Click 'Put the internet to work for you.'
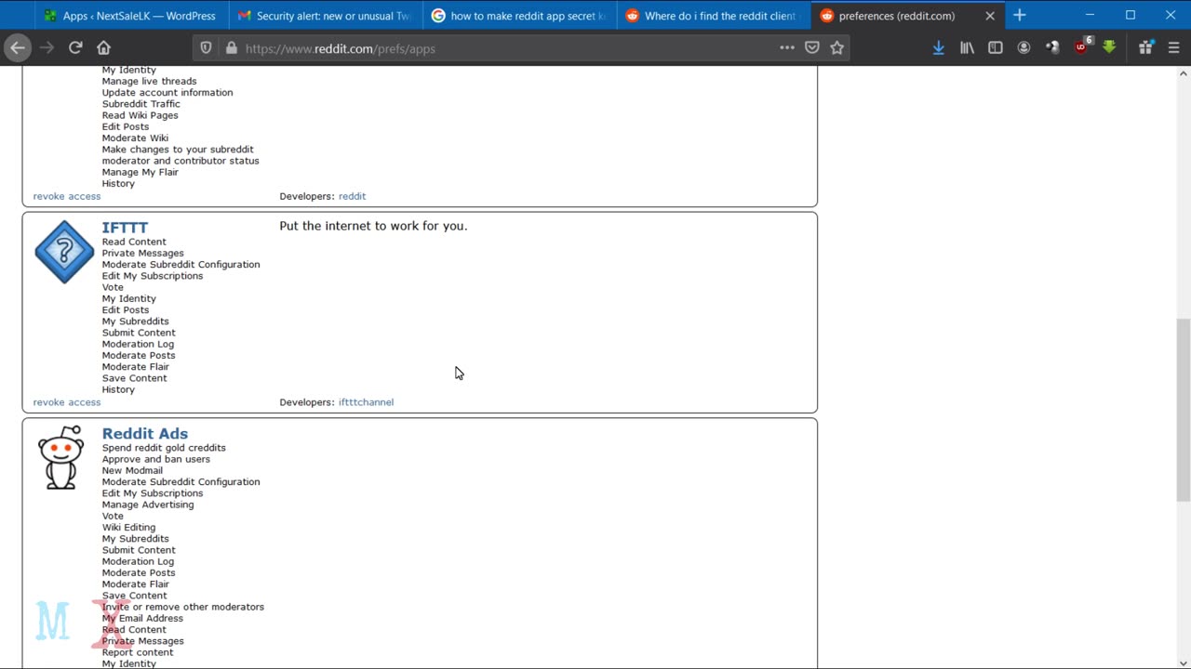Image resolution: width=1191 pixels, height=669 pixels. click(373, 226)
